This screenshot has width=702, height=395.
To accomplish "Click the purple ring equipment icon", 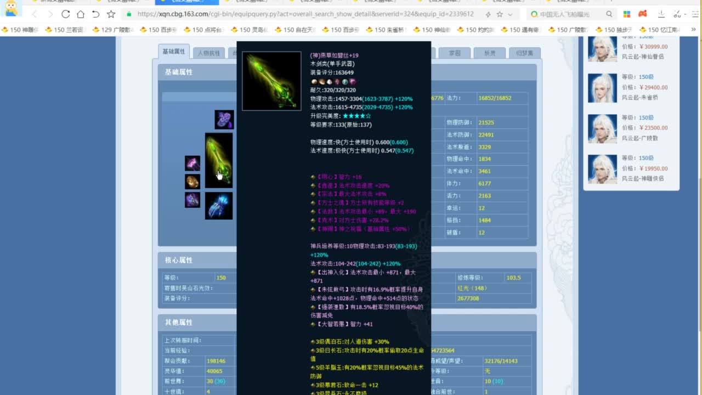I will coord(192,200).
